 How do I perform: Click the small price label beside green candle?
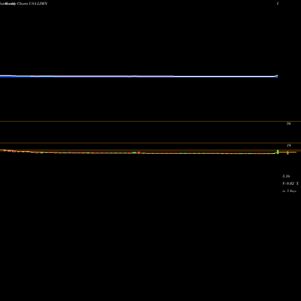tap(288, 153)
